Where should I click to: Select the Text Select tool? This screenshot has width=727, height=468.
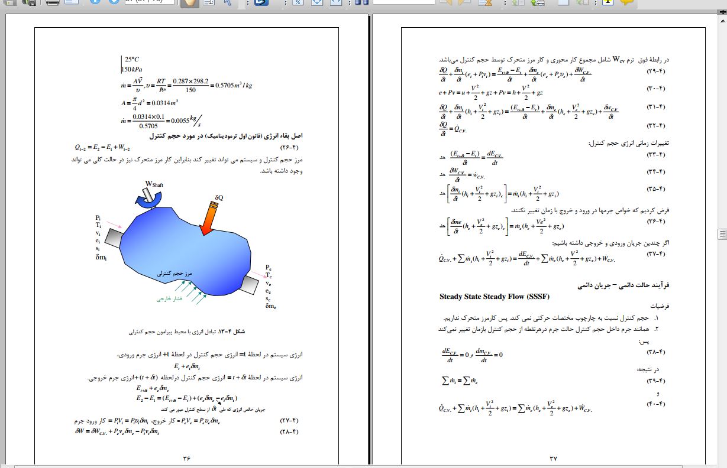click(208, 3)
